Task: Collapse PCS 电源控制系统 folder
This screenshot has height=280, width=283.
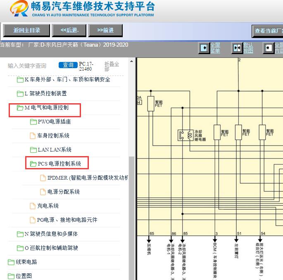Action: pos(59,164)
